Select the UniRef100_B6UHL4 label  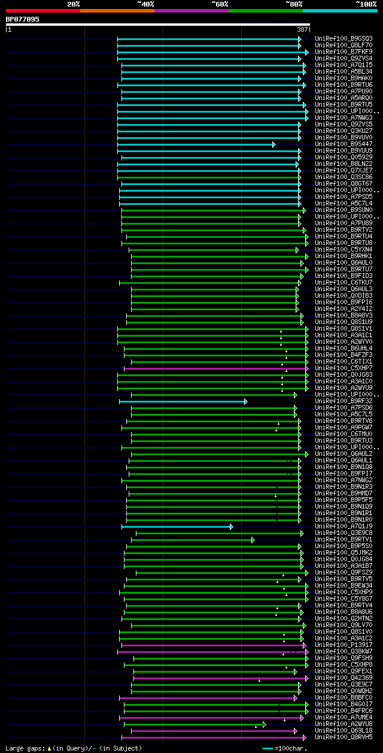pos(344,348)
